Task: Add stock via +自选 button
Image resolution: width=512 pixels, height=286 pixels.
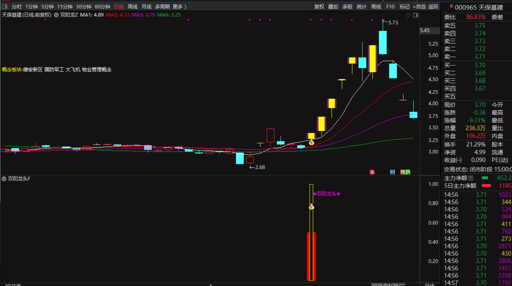Action: tap(419, 7)
